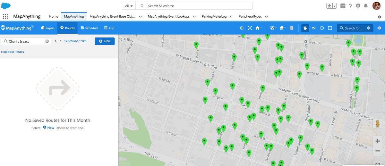
Task: Click the inline New link
Action: click(x=48, y=128)
